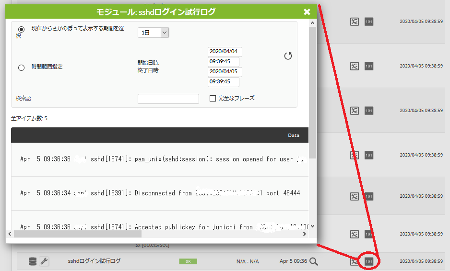This screenshot has width=450, height=271.
Task: Click the 全アイテム数: 5 count text
Action: (x=29, y=118)
